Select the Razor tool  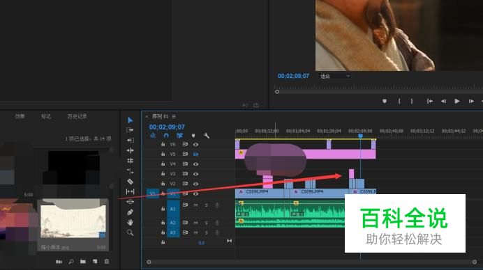[x=131, y=181]
